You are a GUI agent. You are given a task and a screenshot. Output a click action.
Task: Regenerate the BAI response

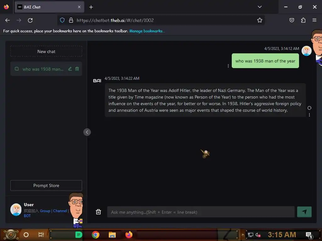pyautogui.click(x=309, y=108)
